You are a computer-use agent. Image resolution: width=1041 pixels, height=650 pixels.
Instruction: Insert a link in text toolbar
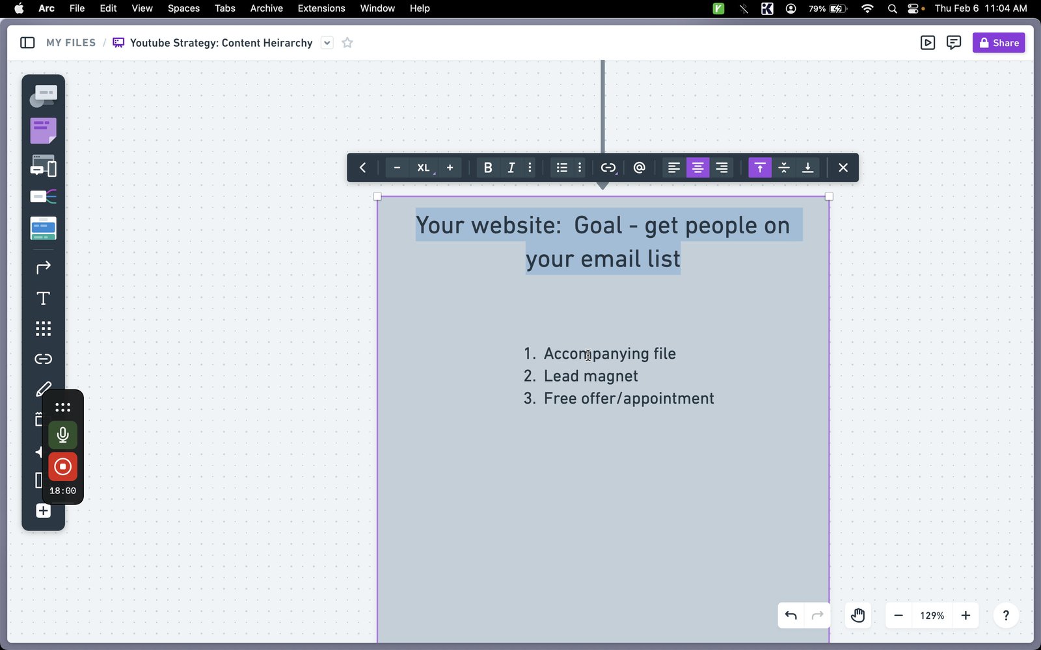point(608,168)
